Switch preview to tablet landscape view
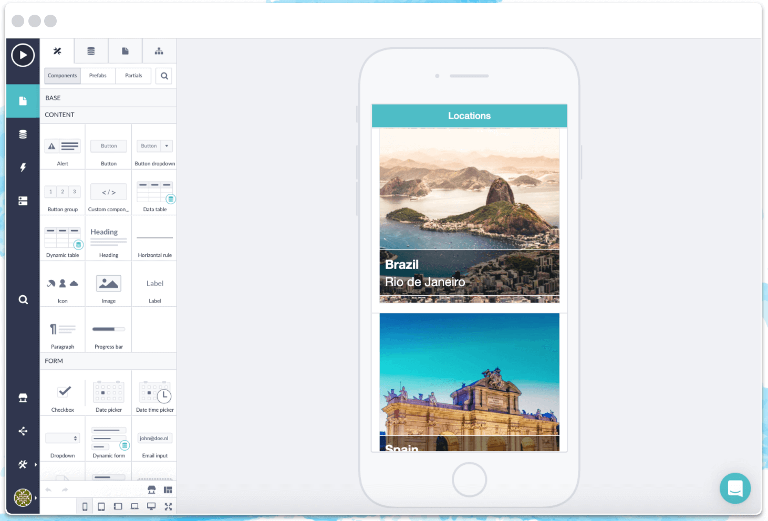Screen dimensions: 768x521 click(118, 507)
